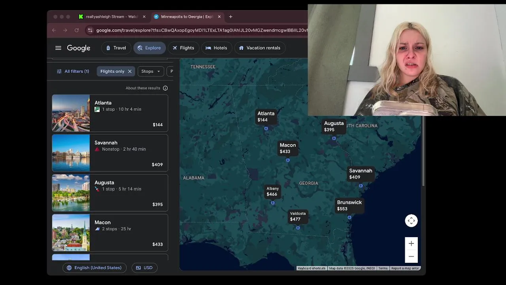Open the Travel tab
The width and height of the screenshot is (506, 285).
coord(116,48)
